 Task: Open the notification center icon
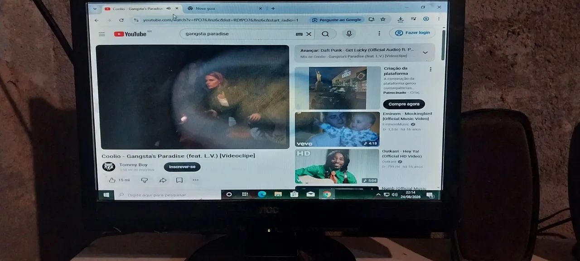tap(430, 195)
